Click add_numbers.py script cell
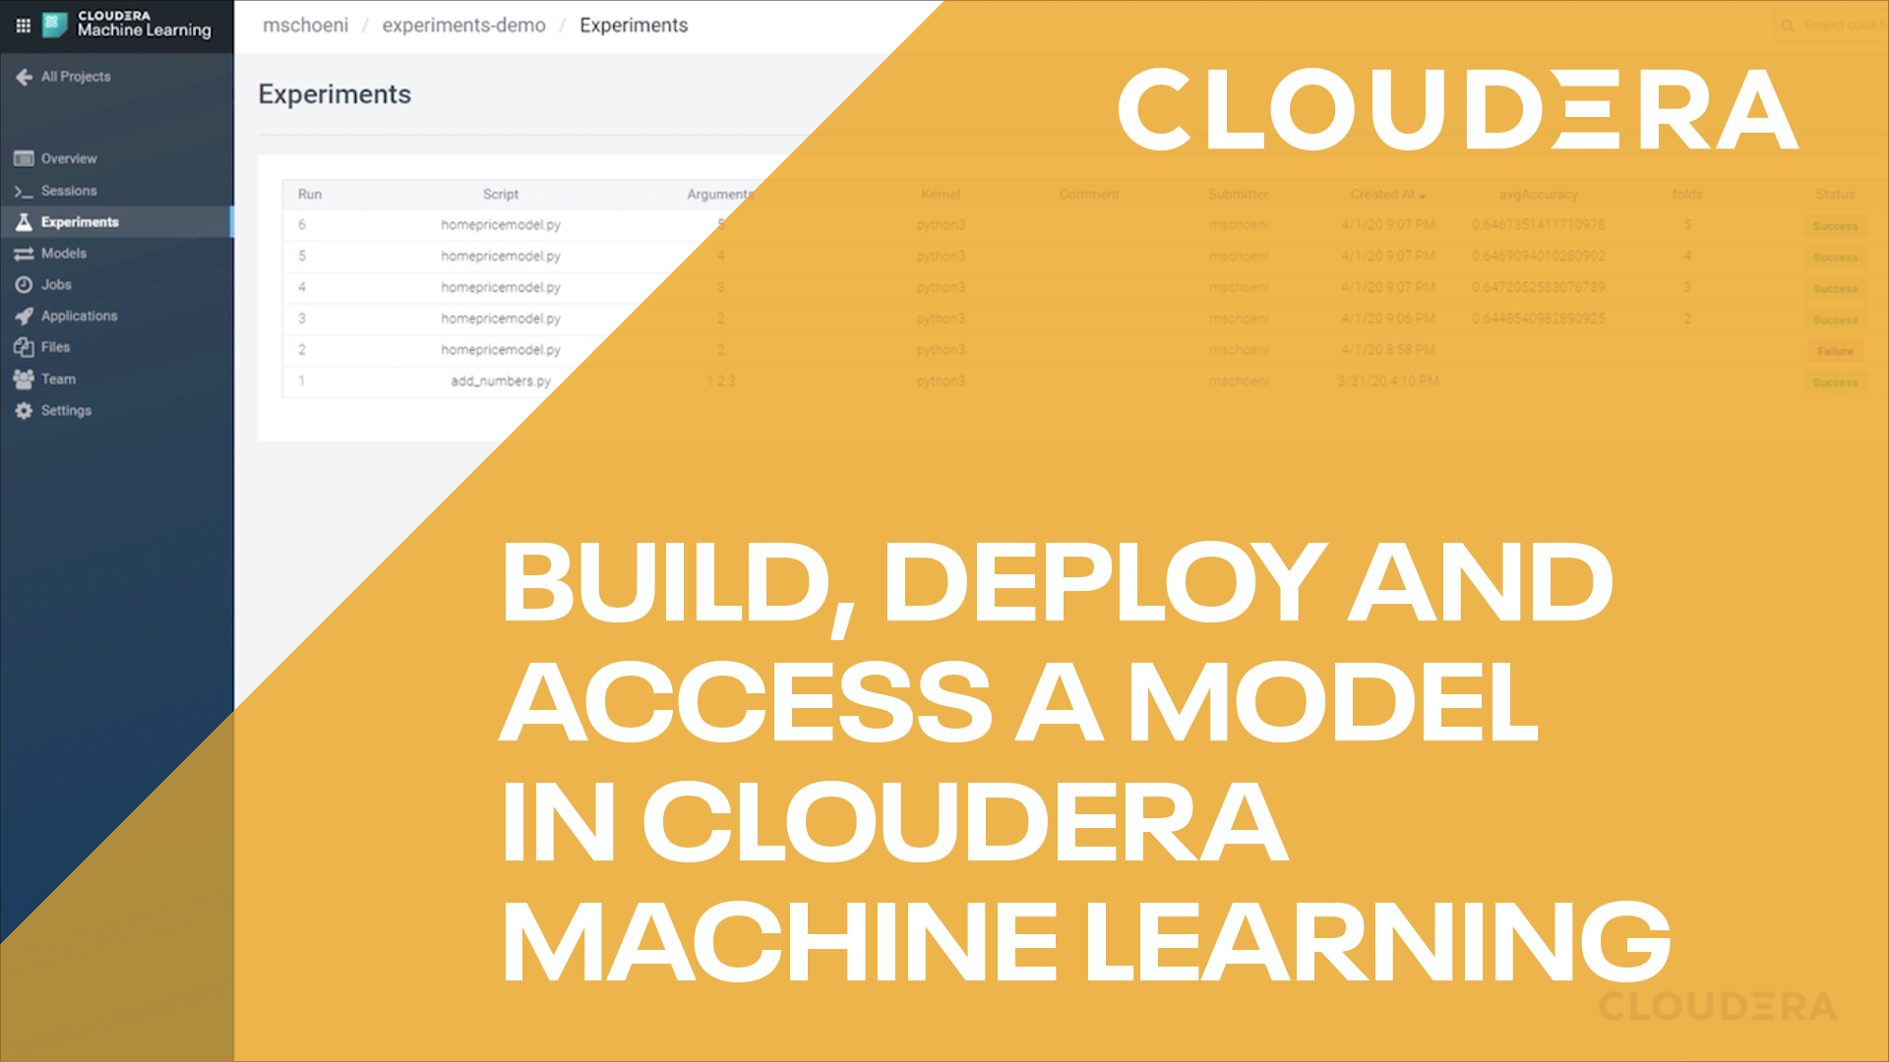This screenshot has height=1062, width=1889. pyautogui.click(x=500, y=382)
